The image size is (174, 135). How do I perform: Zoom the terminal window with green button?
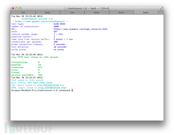(x=20, y=8)
